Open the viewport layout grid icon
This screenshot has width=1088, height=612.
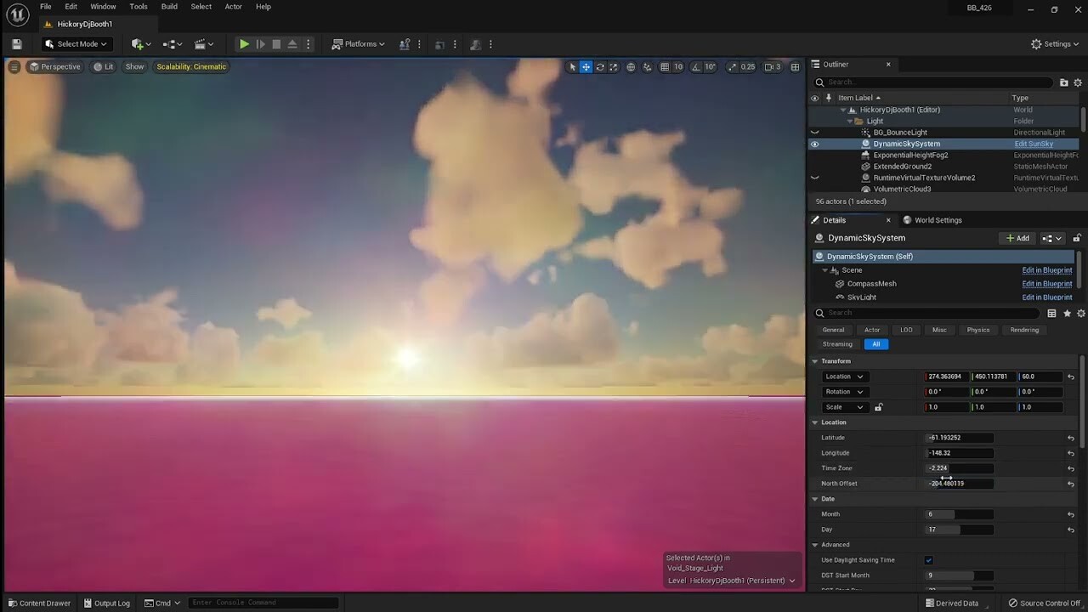[x=795, y=66]
